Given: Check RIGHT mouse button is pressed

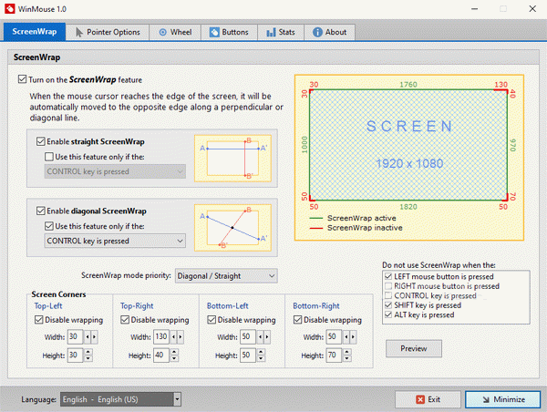Looking at the screenshot, I should tap(388, 286).
